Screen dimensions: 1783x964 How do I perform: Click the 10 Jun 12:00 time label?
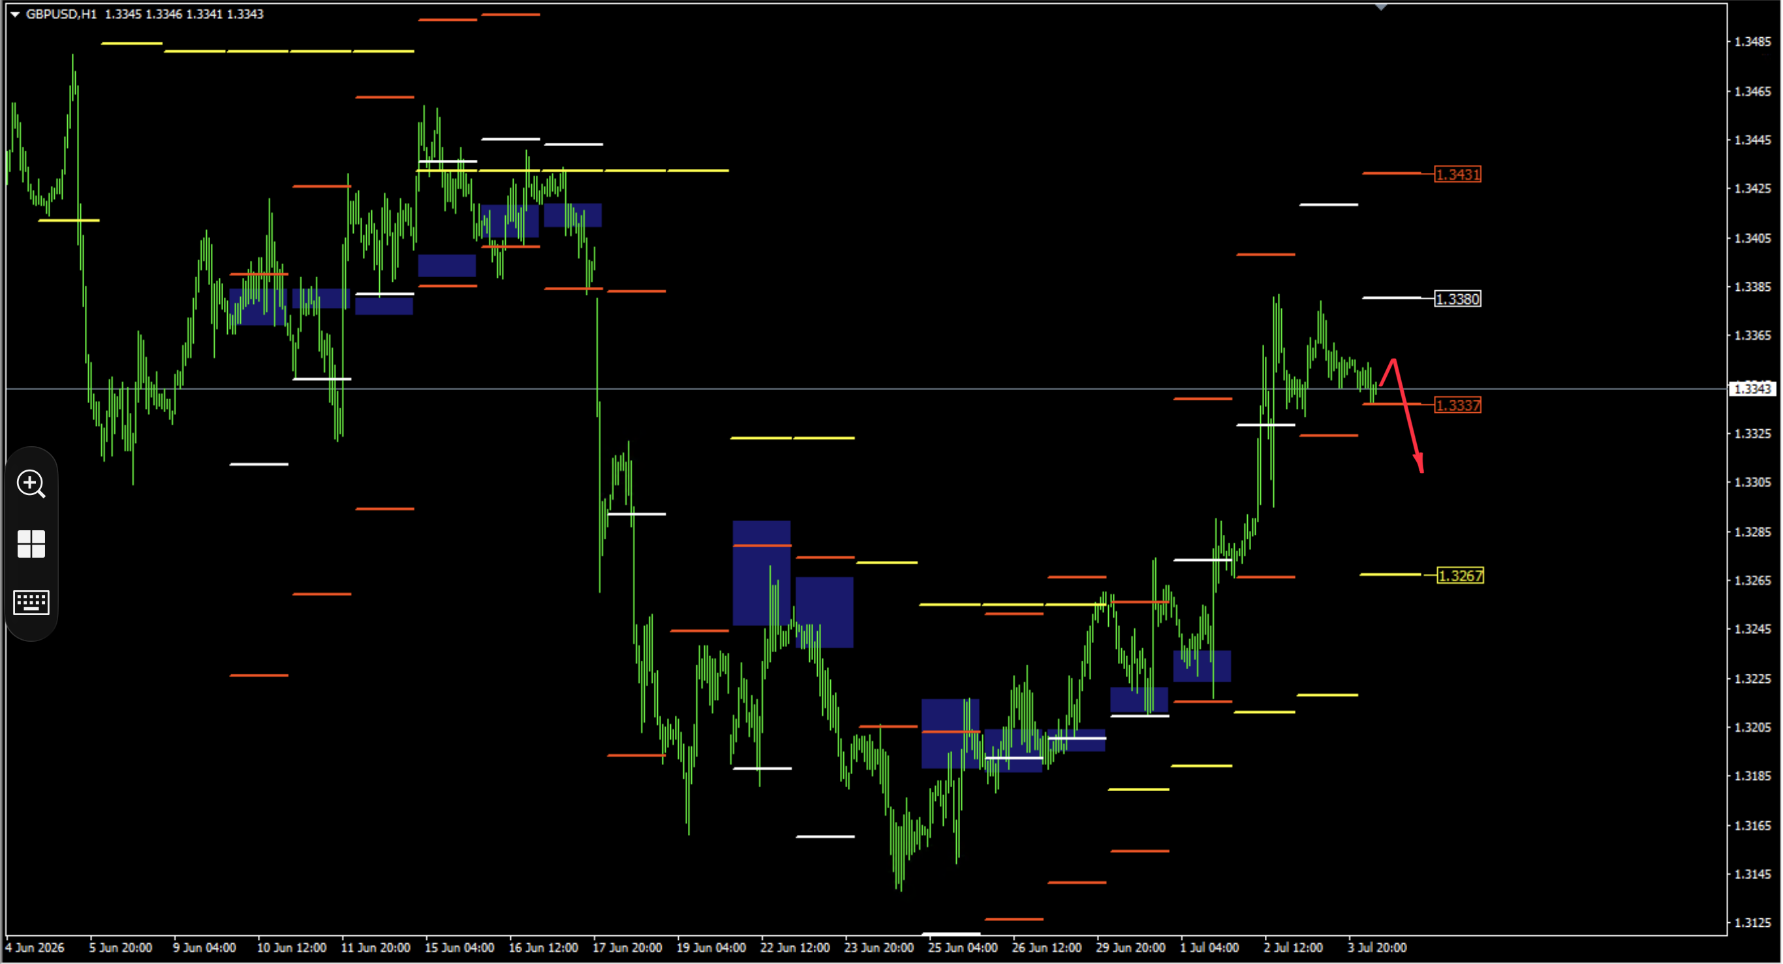tap(291, 948)
